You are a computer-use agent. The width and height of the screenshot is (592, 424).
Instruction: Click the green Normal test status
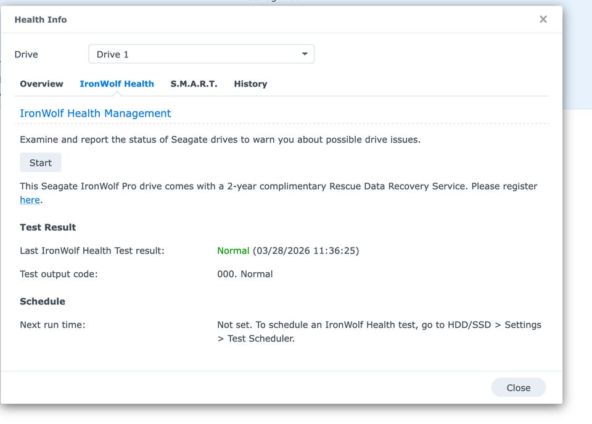[233, 251]
